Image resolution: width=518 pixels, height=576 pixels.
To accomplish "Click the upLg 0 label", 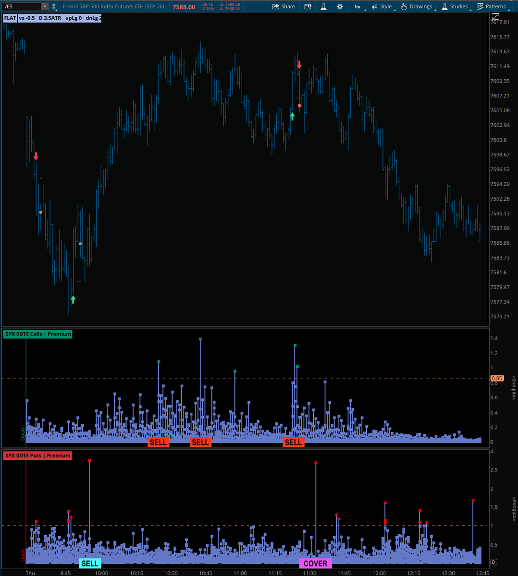I will pos(73,18).
